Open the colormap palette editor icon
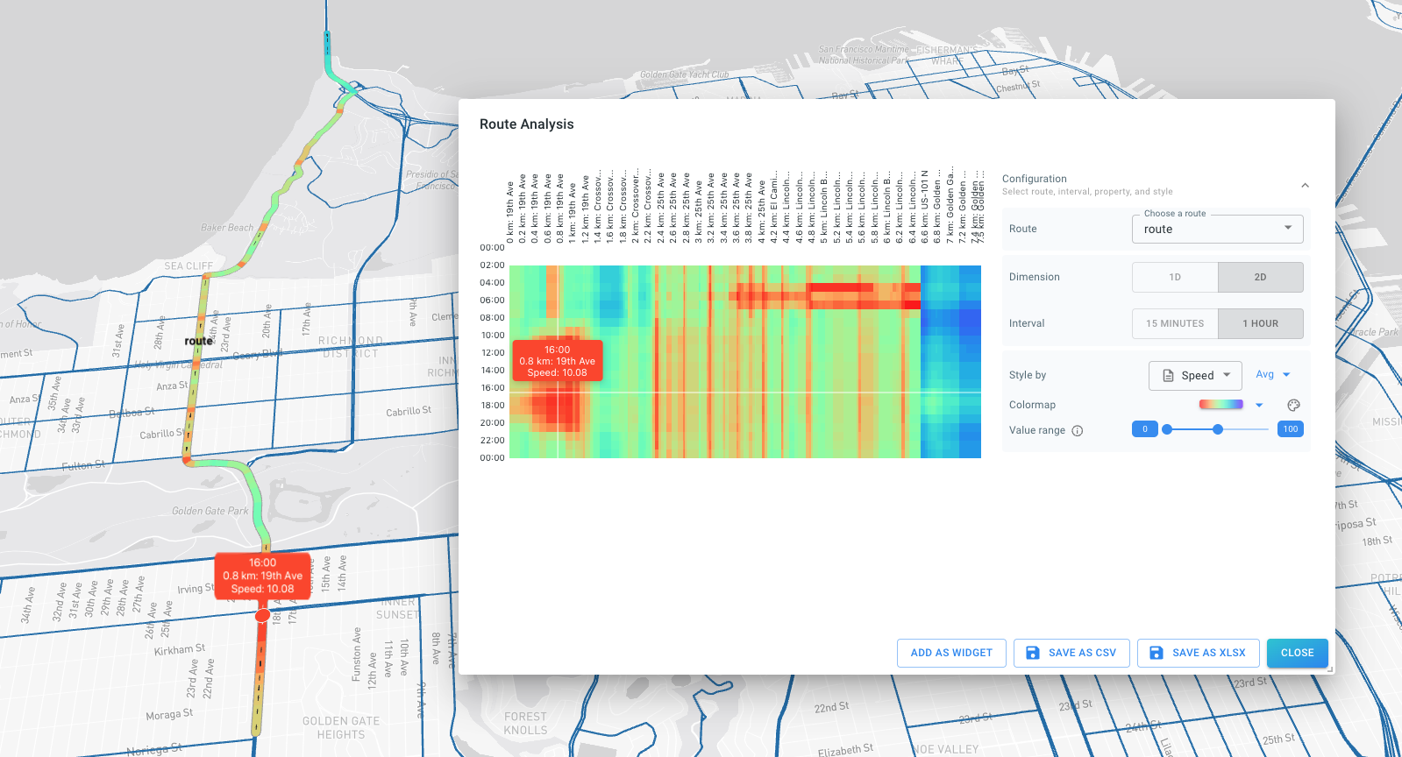The image size is (1402, 757). 1292,405
